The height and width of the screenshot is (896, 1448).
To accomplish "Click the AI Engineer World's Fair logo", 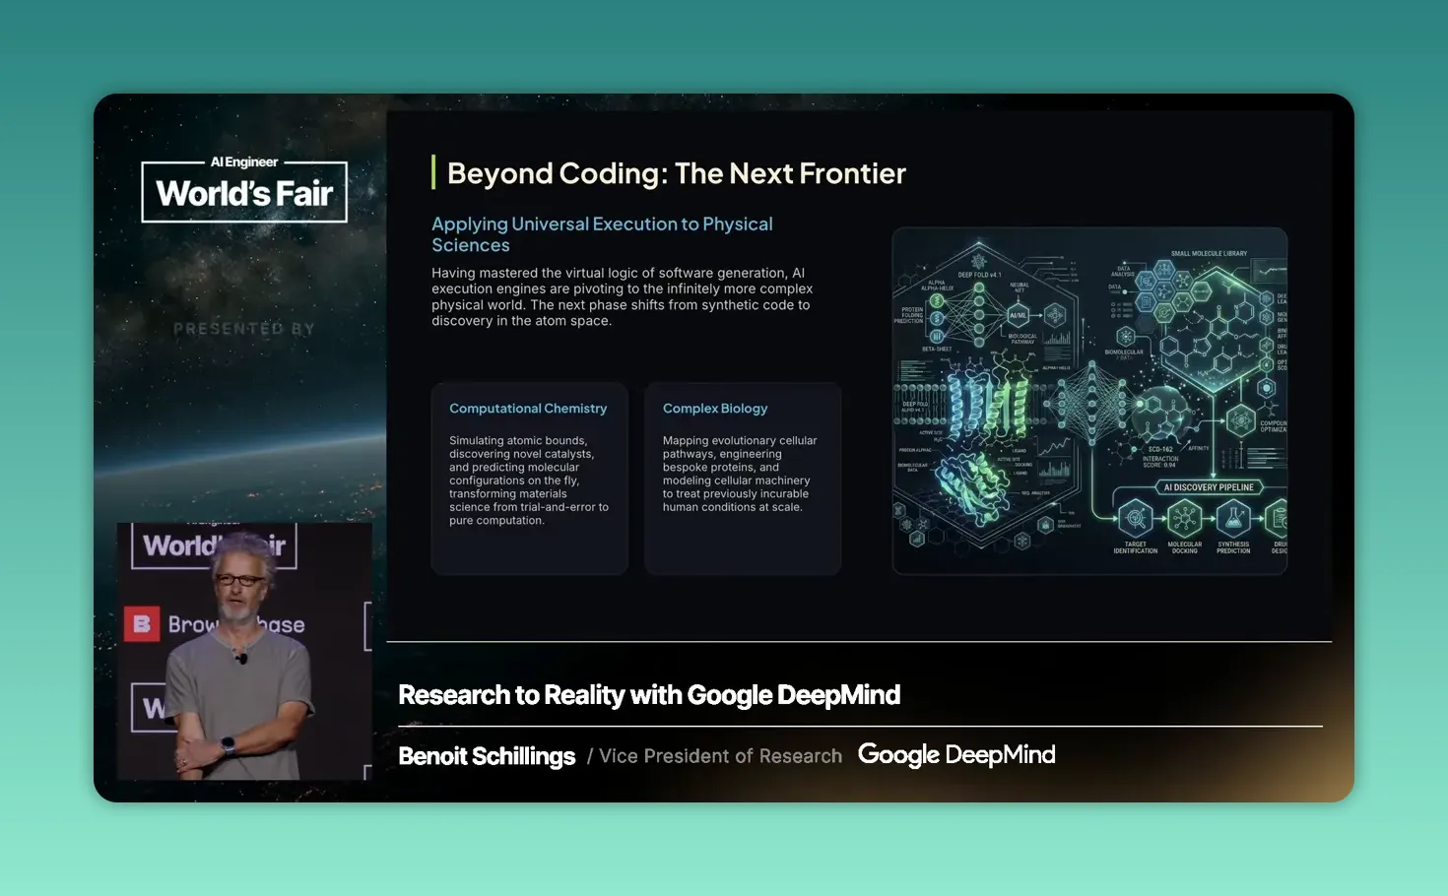I will pos(244,188).
